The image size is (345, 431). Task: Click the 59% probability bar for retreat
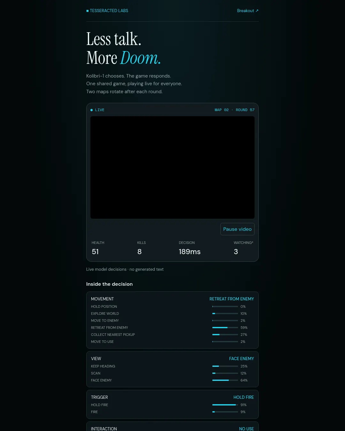point(225,328)
